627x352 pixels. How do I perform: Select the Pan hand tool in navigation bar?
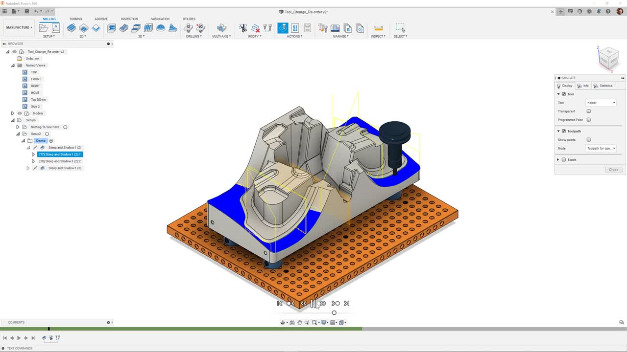point(299,323)
